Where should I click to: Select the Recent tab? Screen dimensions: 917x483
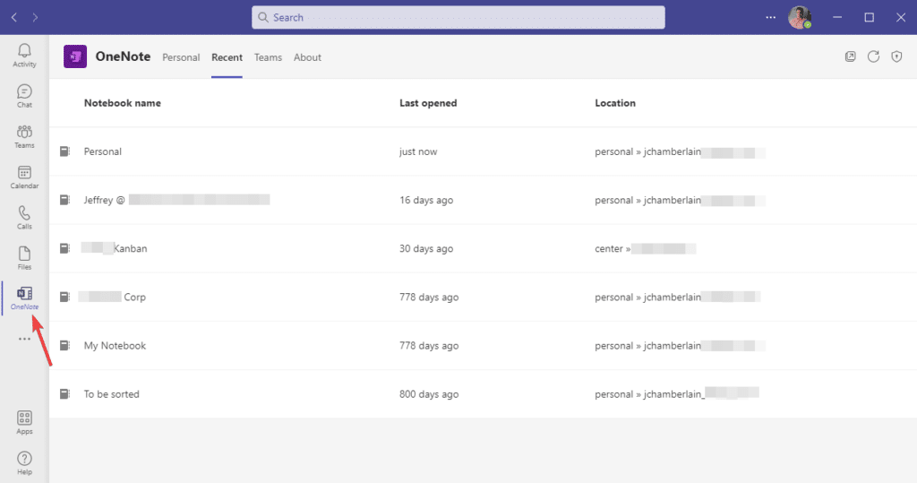tap(227, 57)
